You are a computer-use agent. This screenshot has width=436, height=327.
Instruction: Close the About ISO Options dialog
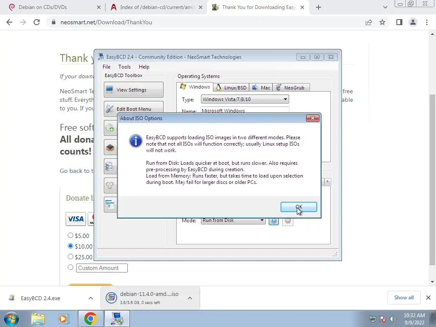313,118
